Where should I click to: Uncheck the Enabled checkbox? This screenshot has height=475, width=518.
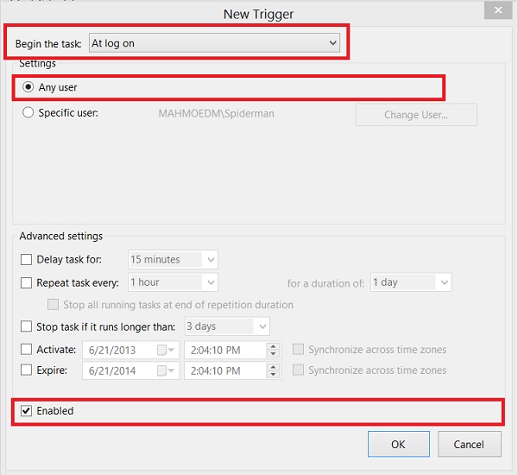[x=26, y=411]
